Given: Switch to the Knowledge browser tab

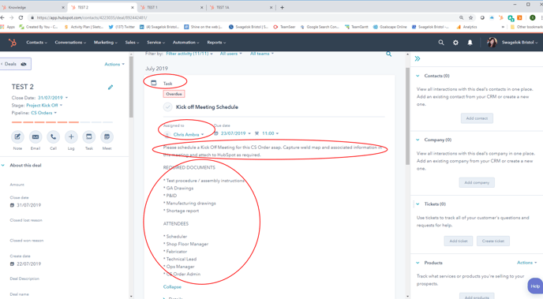Looking at the screenshot, I should (33, 7).
